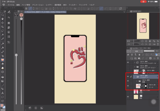Click the ピース layer mask thumbnail

click(x=146, y=86)
